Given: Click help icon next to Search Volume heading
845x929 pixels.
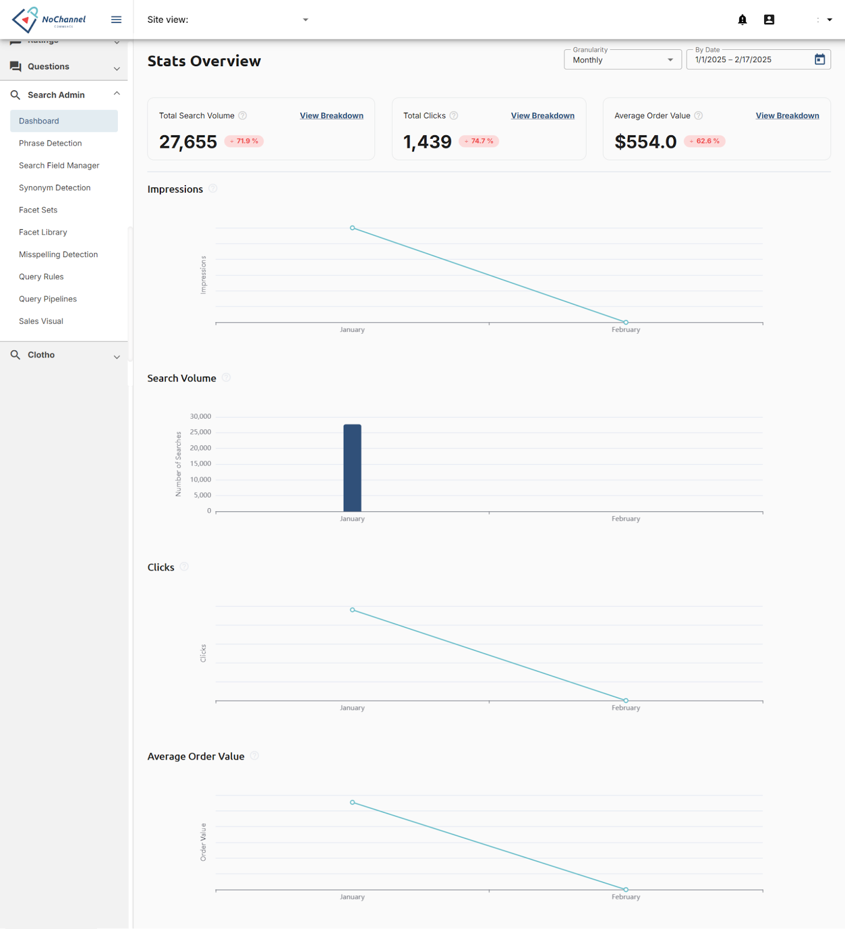Looking at the screenshot, I should point(226,377).
